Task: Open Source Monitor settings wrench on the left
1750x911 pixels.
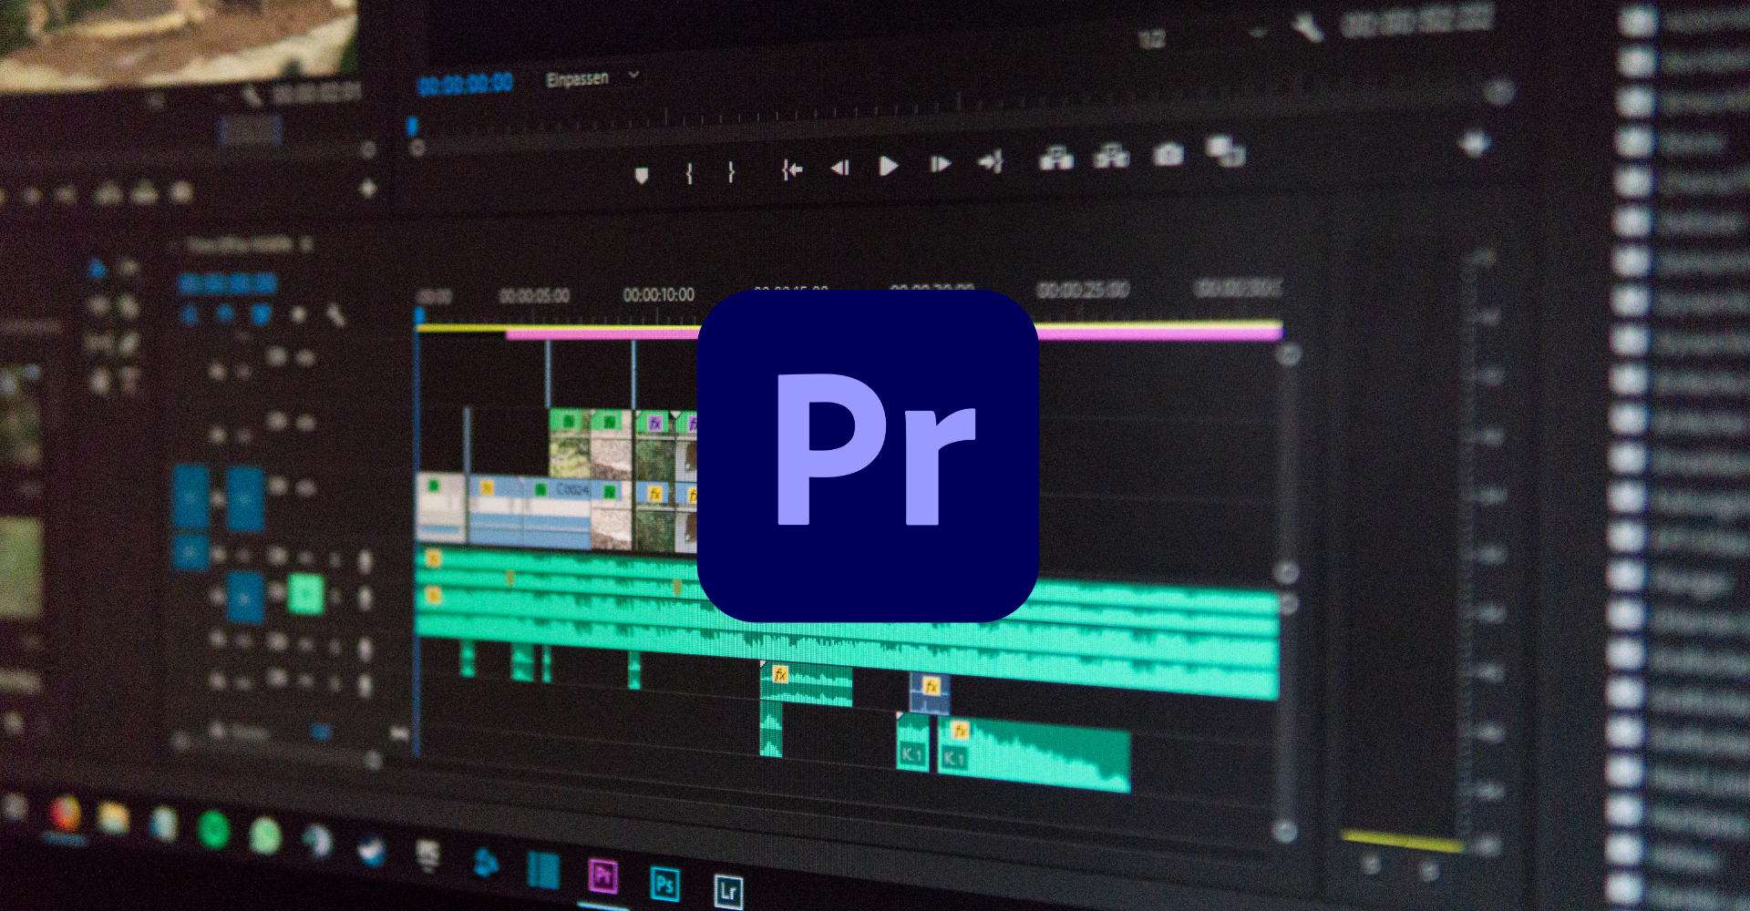Action: pyautogui.click(x=251, y=95)
